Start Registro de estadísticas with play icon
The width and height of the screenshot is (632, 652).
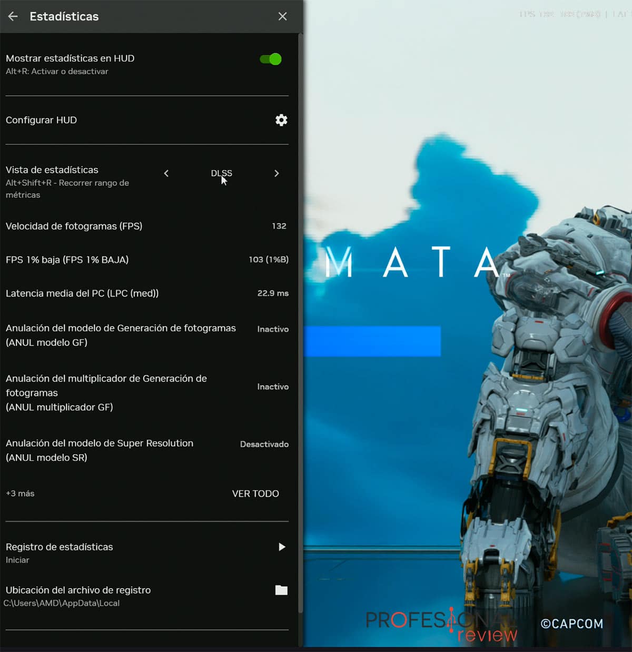tap(282, 547)
